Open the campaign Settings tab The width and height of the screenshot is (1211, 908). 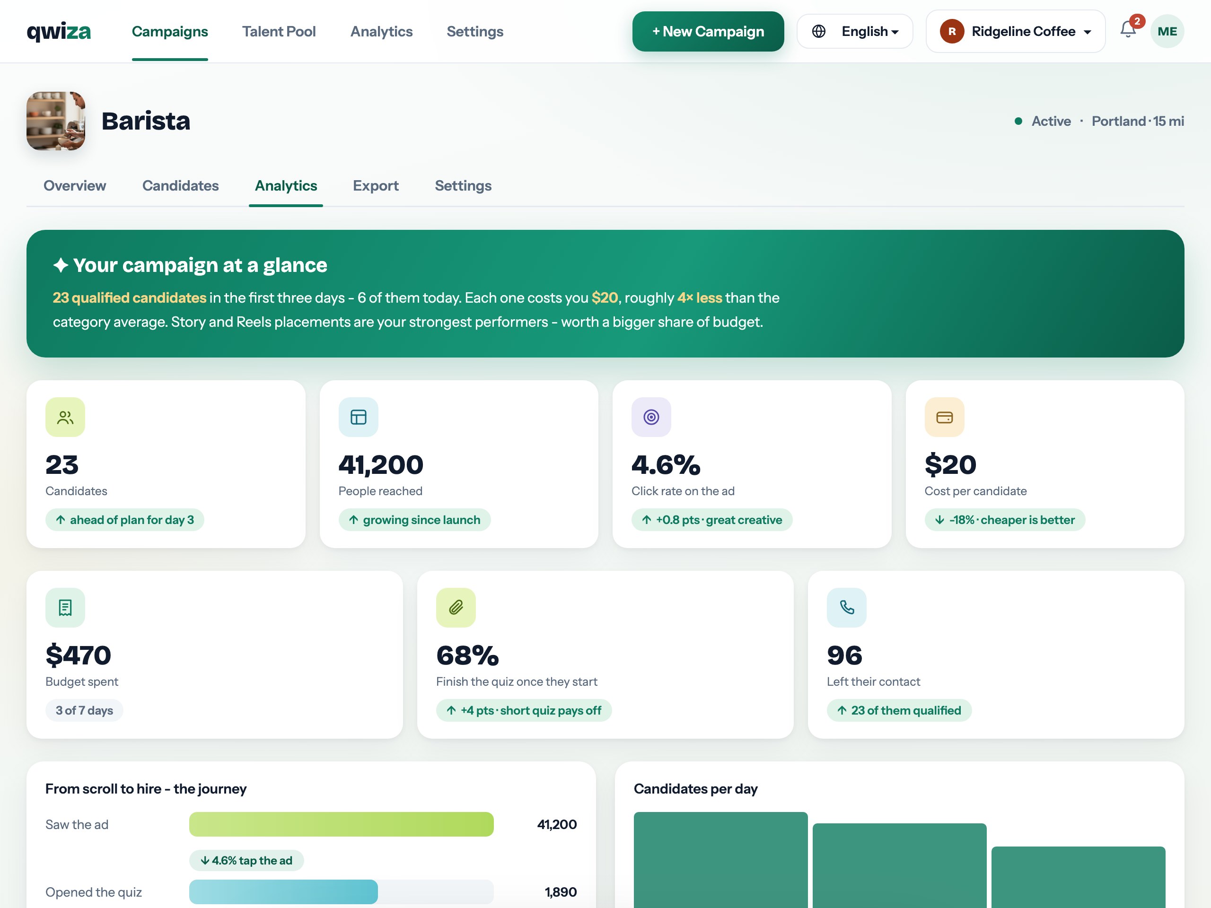[463, 186]
